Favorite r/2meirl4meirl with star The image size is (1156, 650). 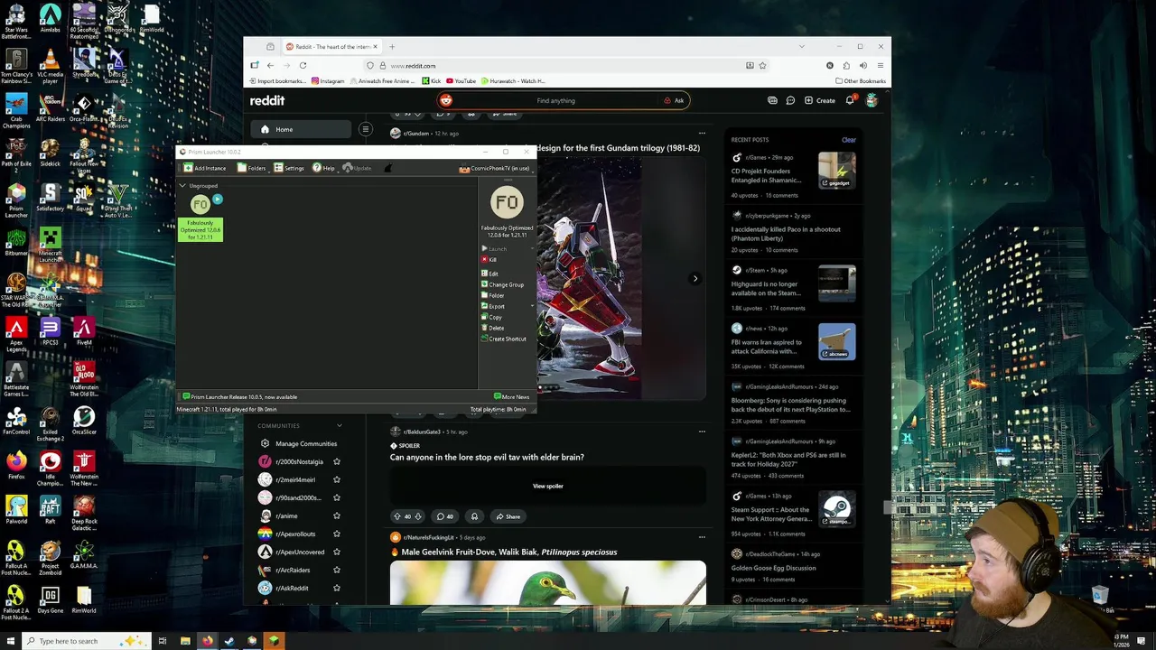337,479
